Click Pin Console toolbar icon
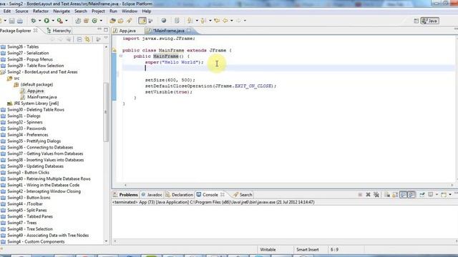458x257 pixels. pos(422,195)
